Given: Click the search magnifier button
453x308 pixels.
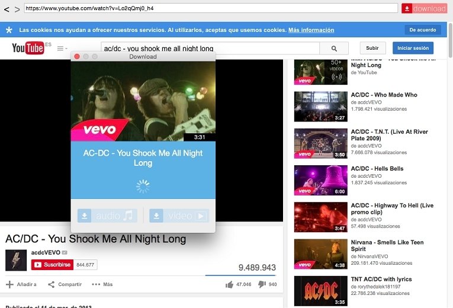Looking at the screenshot, I should click(x=334, y=48).
